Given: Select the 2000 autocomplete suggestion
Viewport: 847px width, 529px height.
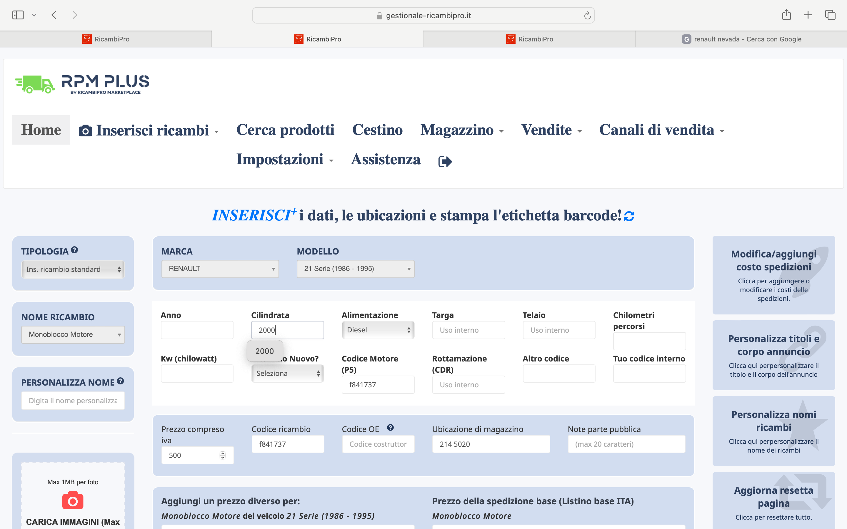Looking at the screenshot, I should tap(265, 351).
